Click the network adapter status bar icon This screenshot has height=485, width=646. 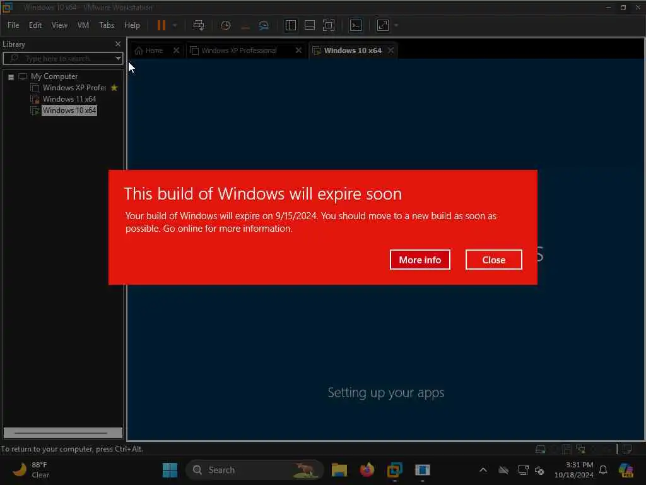[580, 449]
